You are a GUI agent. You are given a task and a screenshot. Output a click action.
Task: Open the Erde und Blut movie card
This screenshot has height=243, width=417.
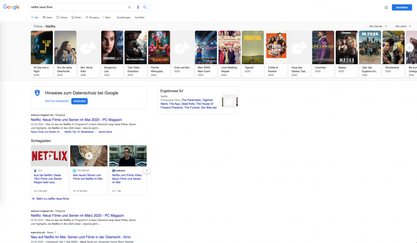[182, 54]
